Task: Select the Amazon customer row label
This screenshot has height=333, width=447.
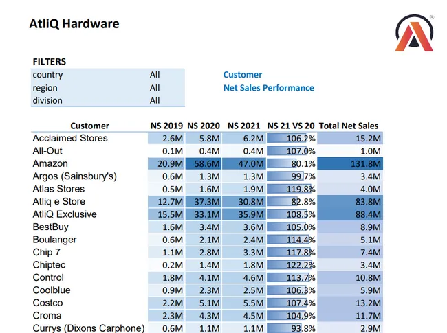Action: (x=50, y=163)
